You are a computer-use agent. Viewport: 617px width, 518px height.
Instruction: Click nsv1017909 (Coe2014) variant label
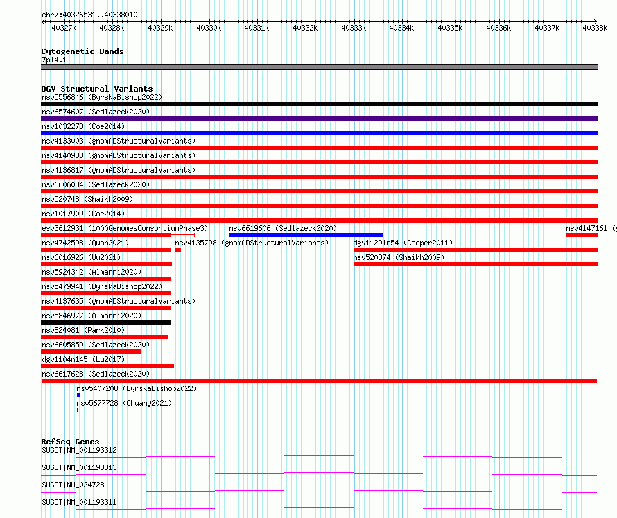pyautogui.click(x=83, y=214)
